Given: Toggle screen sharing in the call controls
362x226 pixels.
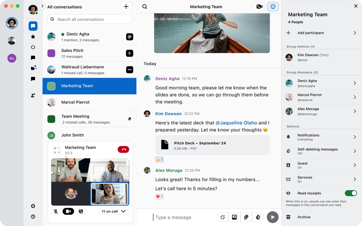Looking at the screenshot, I should (81, 211).
